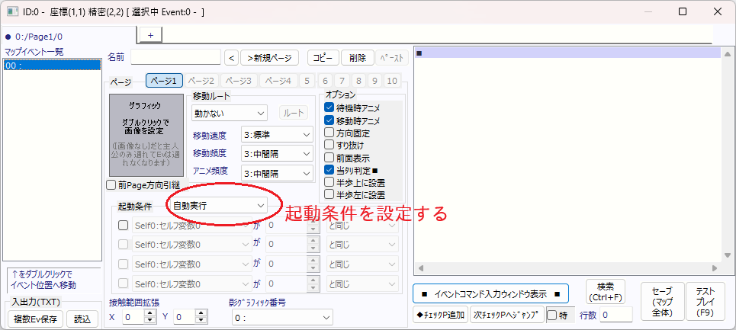Viewport: 736px width, 330px height.
Task: Enable 半歩上に設置 option
Action: (x=329, y=182)
